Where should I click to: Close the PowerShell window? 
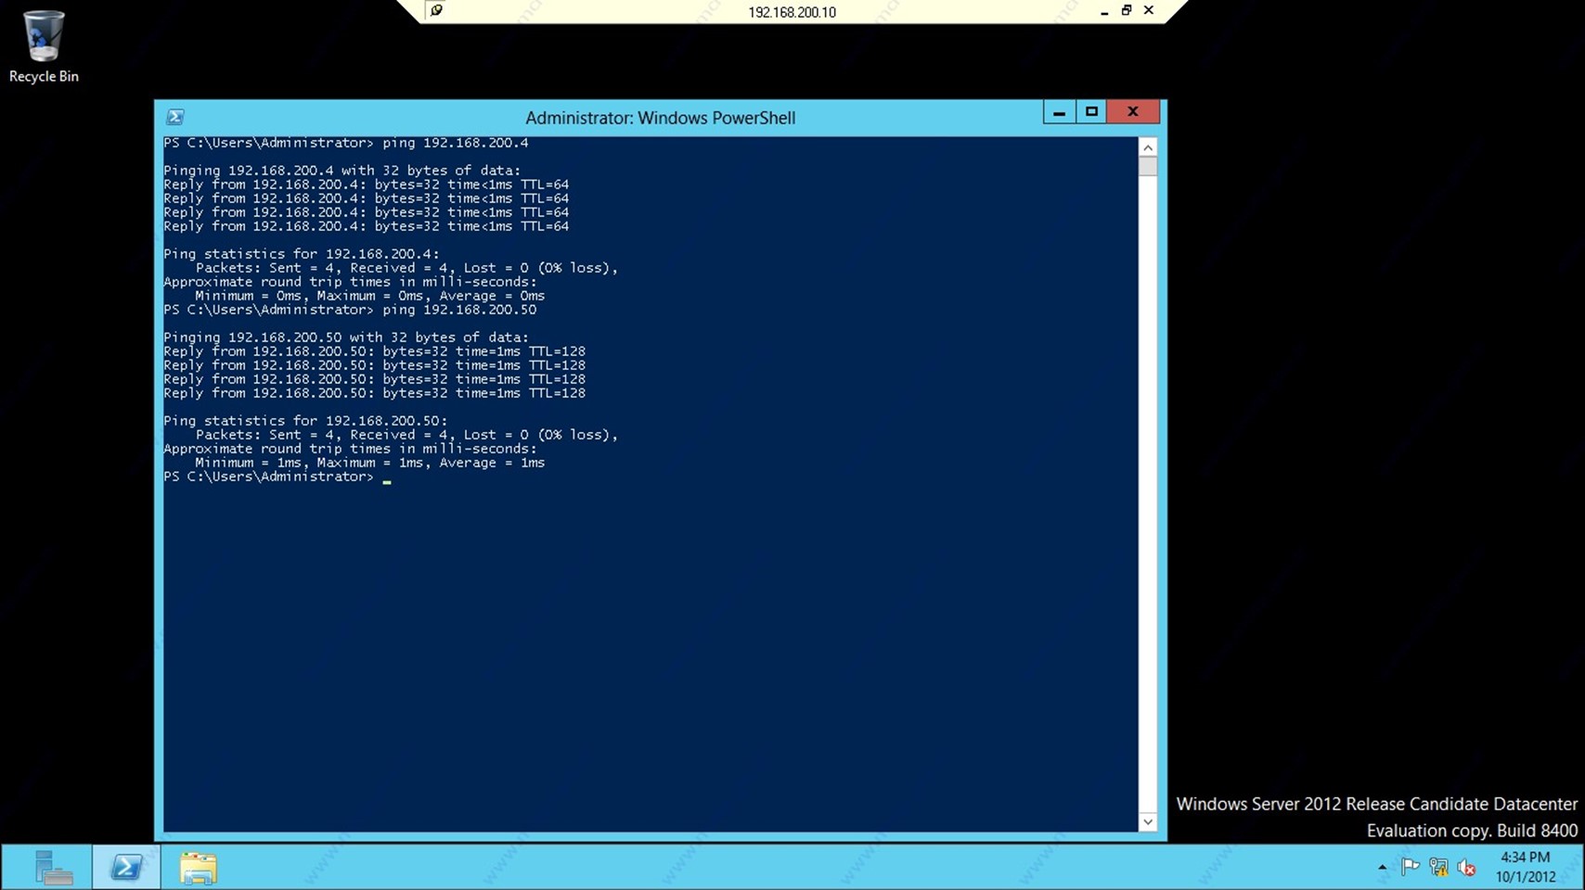[1133, 112]
